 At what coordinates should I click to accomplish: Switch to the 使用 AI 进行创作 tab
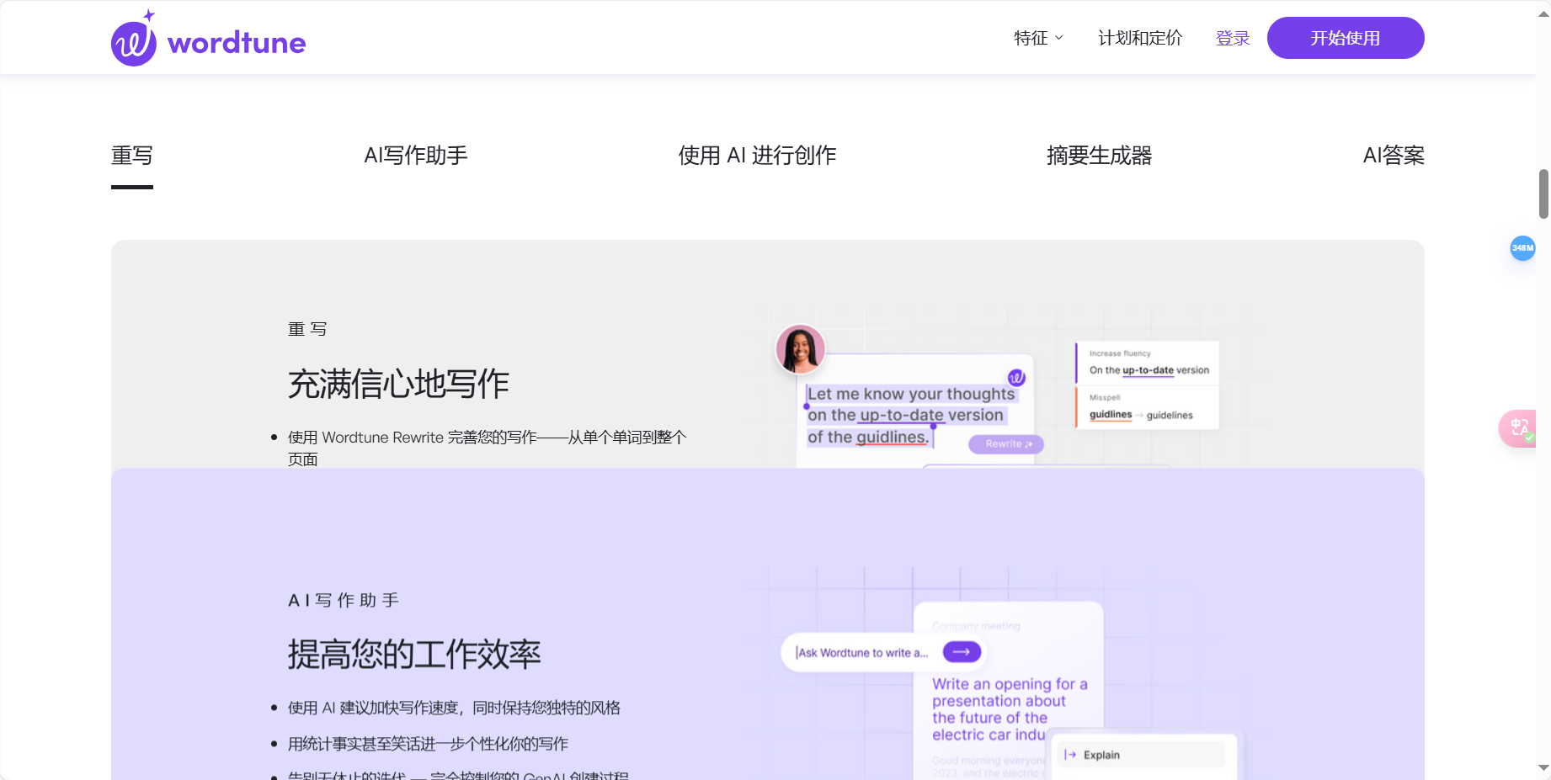pos(757,155)
